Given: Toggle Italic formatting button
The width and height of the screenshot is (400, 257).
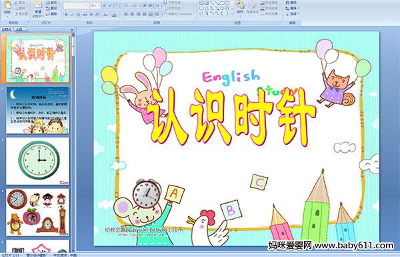Looking at the screenshot, I should [72, 15].
